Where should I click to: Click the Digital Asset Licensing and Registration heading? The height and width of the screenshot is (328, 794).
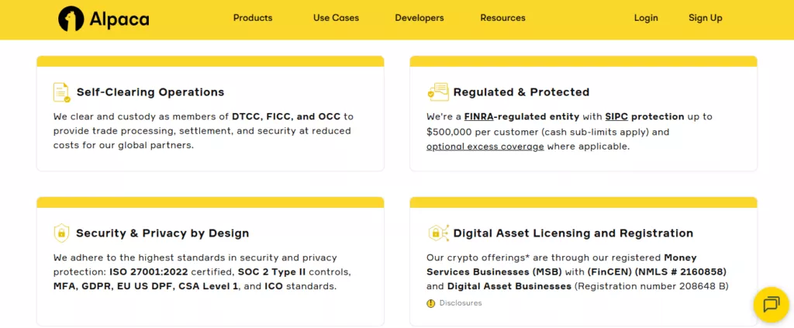pos(573,233)
